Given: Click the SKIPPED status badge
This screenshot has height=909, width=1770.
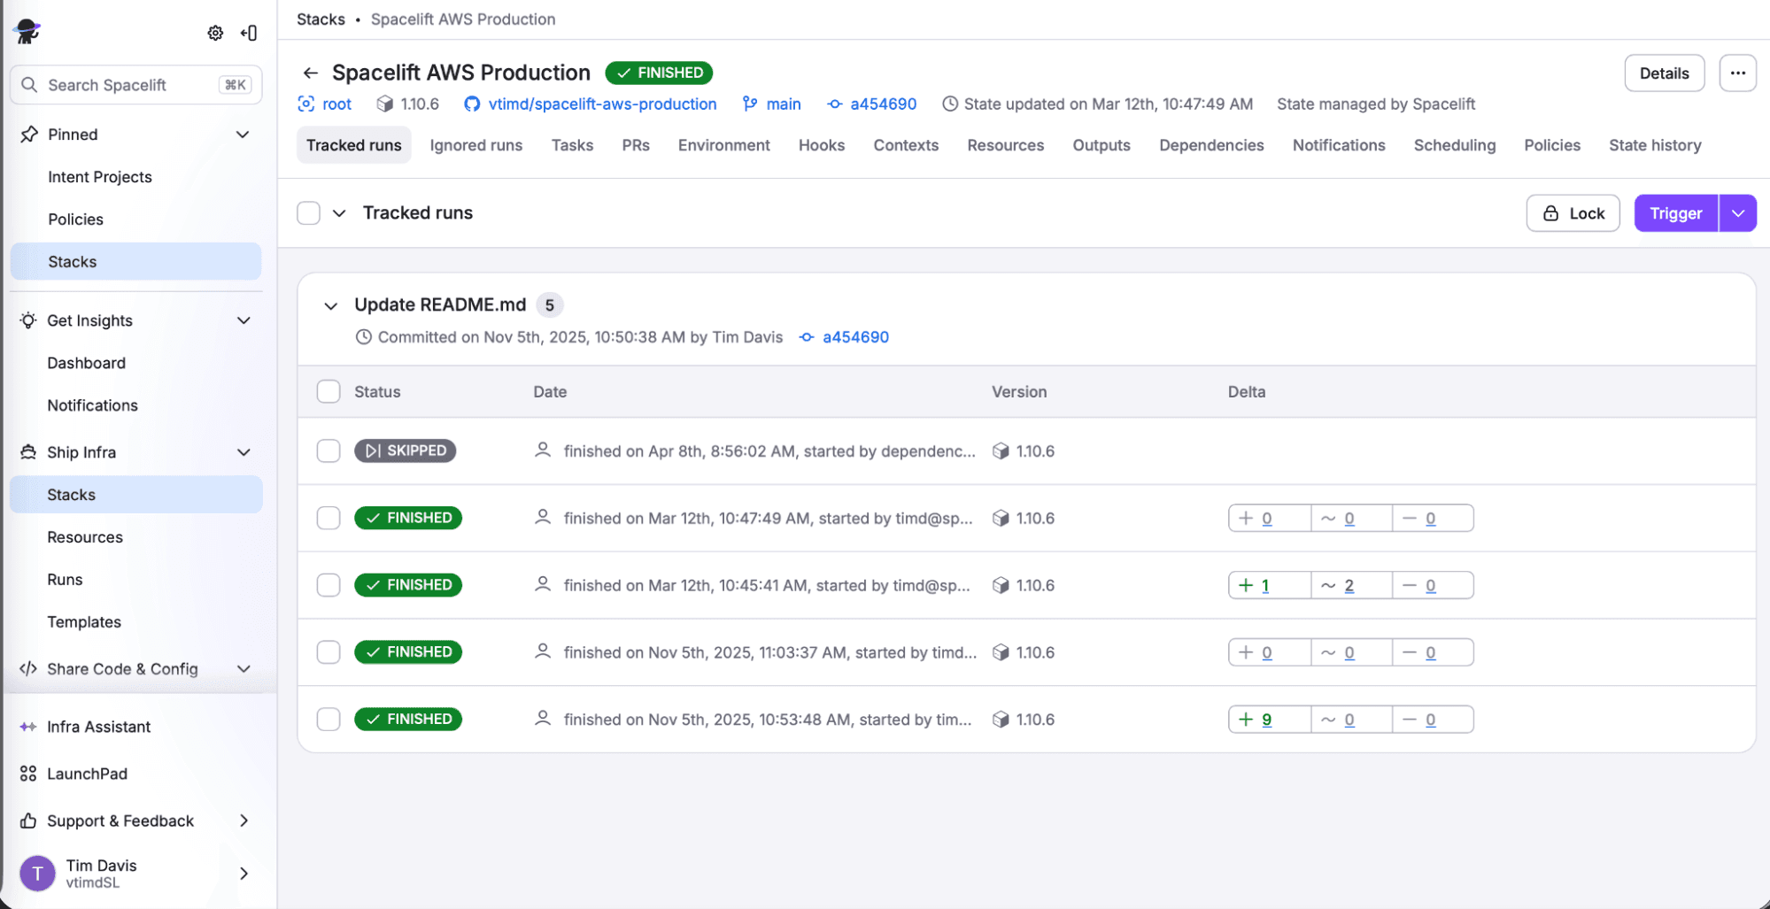Looking at the screenshot, I should pyautogui.click(x=406, y=451).
